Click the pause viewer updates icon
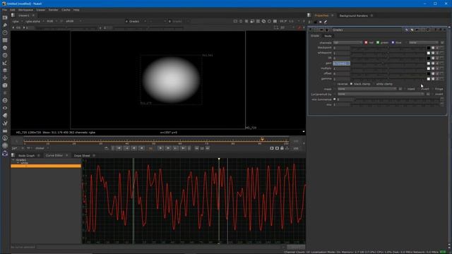452x254 pixels. pos(275,21)
